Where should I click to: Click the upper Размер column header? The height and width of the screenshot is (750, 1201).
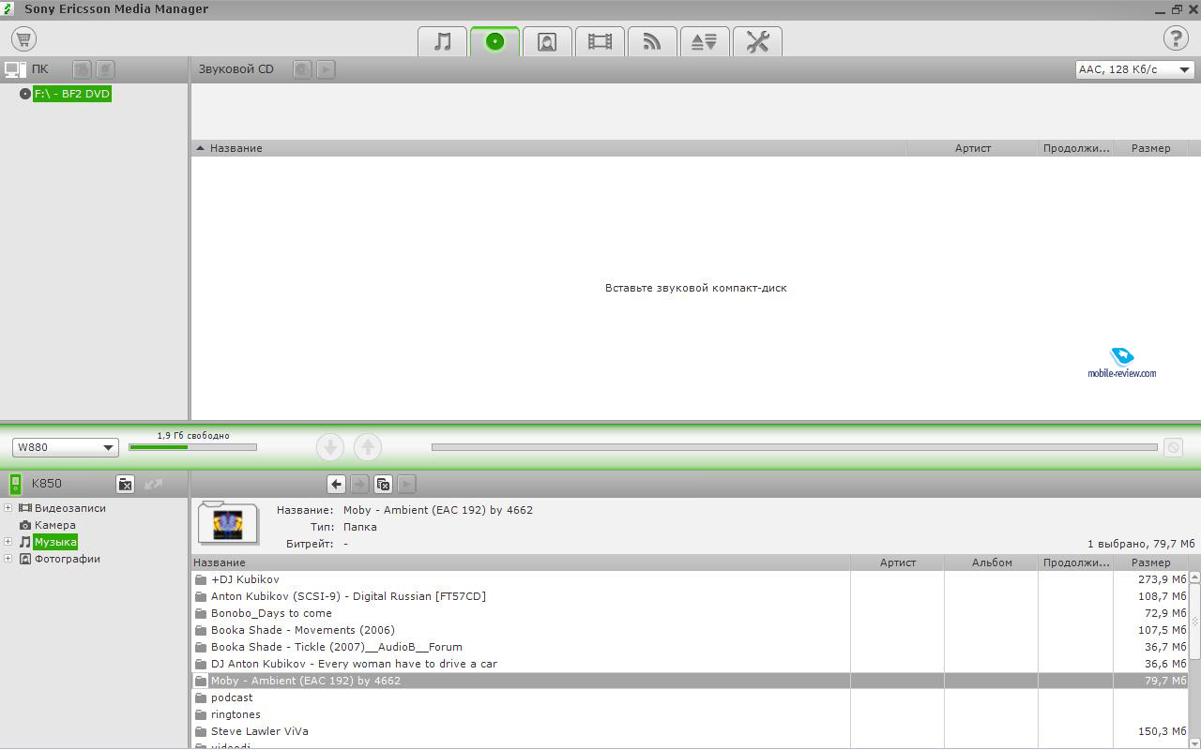[x=1150, y=148]
